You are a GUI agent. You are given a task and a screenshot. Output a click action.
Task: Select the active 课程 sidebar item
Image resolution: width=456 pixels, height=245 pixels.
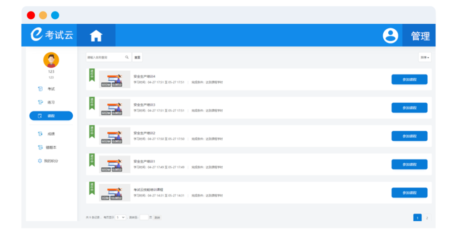pos(51,116)
